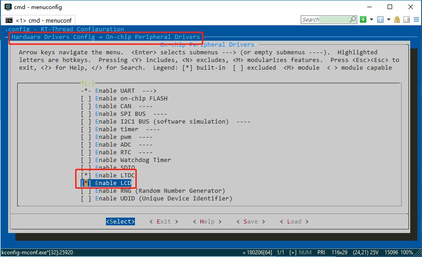Toggle the Enable timer checkbox
Screen dimensions: 422x257
click(86, 129)
